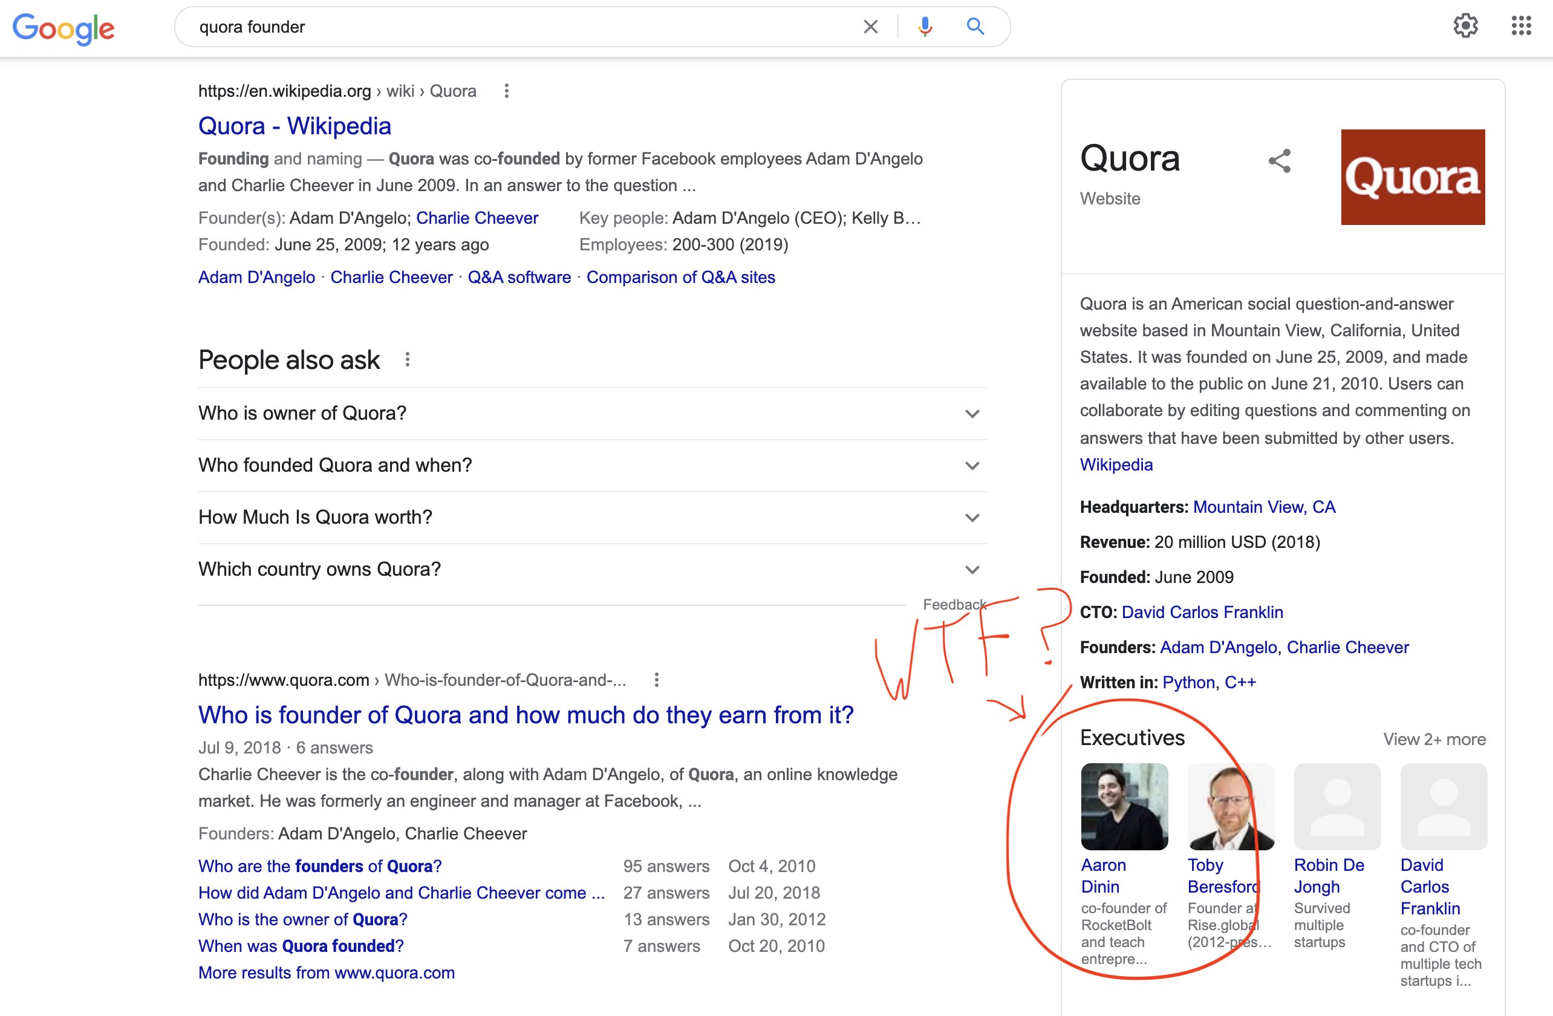Click the '95 answers' count
This screenshot has width=1553, height=1016.
pyautogui.click(x=666, y=867)
